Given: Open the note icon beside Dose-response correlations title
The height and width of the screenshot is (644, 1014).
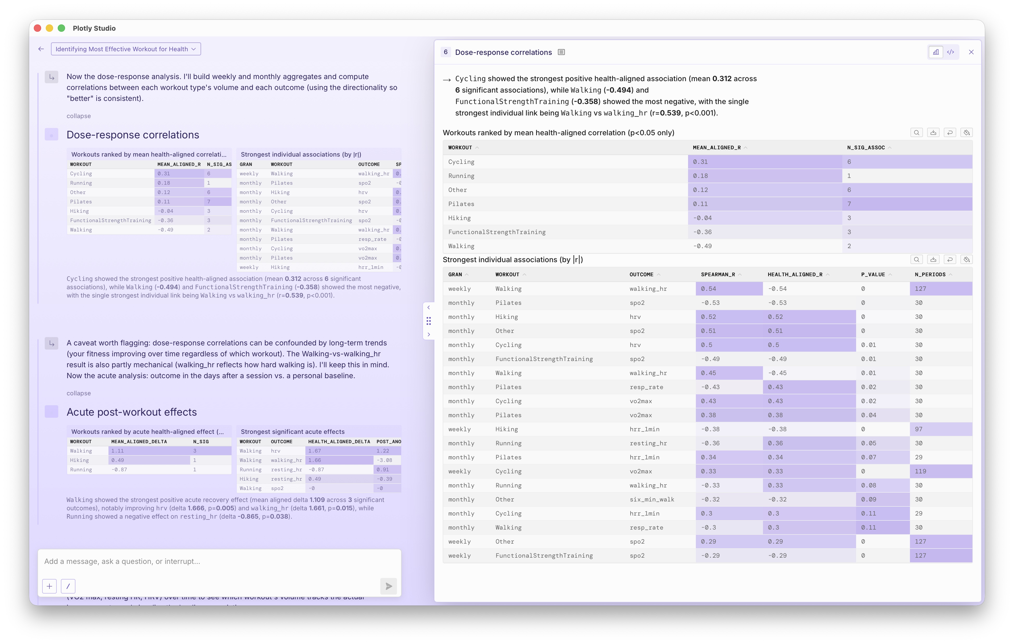Looking at the screenshot, I should (x=561, y=52).
